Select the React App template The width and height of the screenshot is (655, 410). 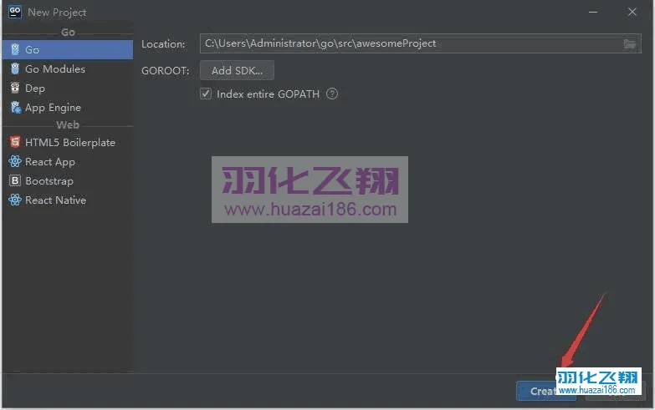click(x=68, y=161)
